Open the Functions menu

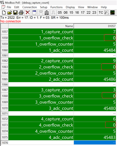56,7
